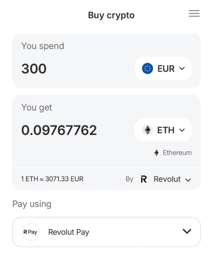Click the R Pay circular logo
216x256 pixels.
(x=30, y=232)
